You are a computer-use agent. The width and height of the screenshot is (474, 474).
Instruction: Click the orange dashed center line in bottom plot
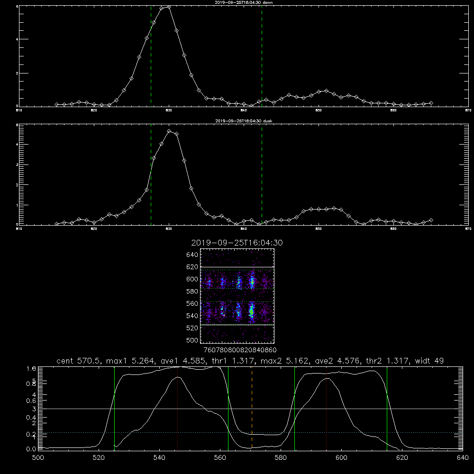coord(252,408)
